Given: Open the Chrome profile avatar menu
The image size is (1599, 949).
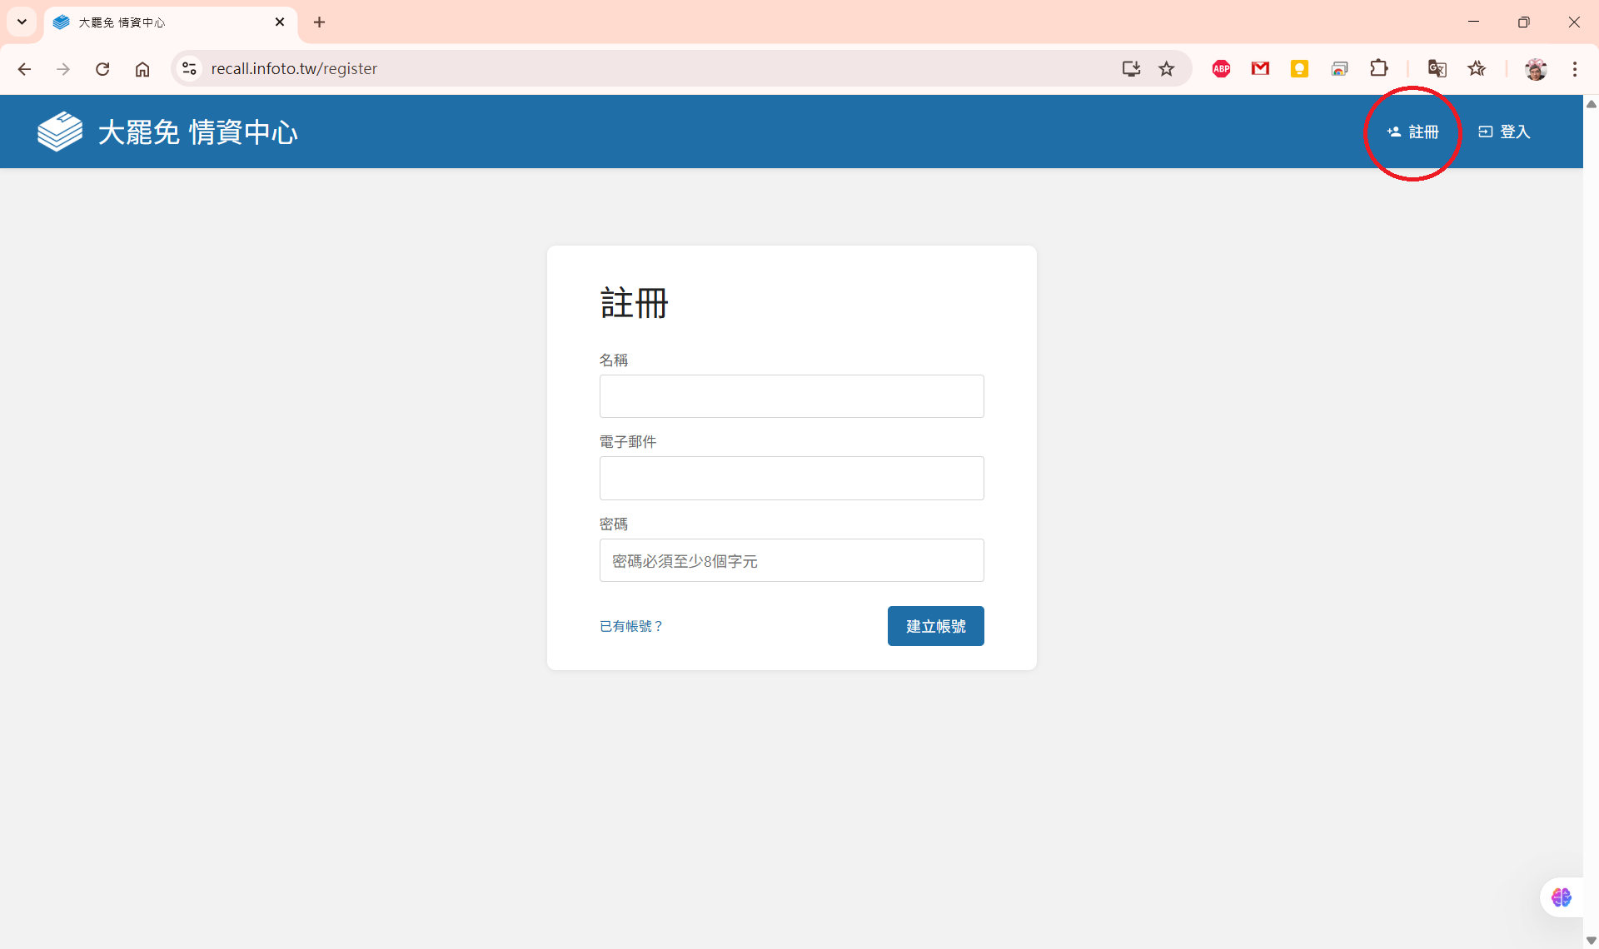Looking at the screenshot, I should (x=1536, y=69).
